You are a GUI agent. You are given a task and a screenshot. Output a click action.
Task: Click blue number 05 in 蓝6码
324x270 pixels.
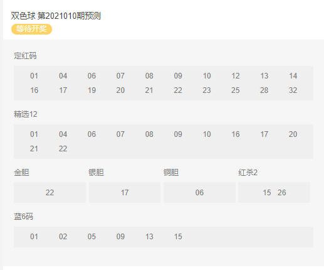click(x=91, y=237)
